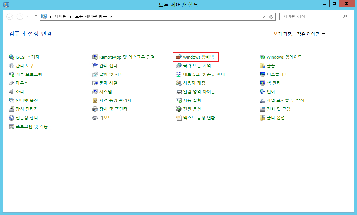Open the 프로그램 및 기능 link
The width and height of the screenshot is (357, 215).
pyautogui.click(x=32, y=126)
